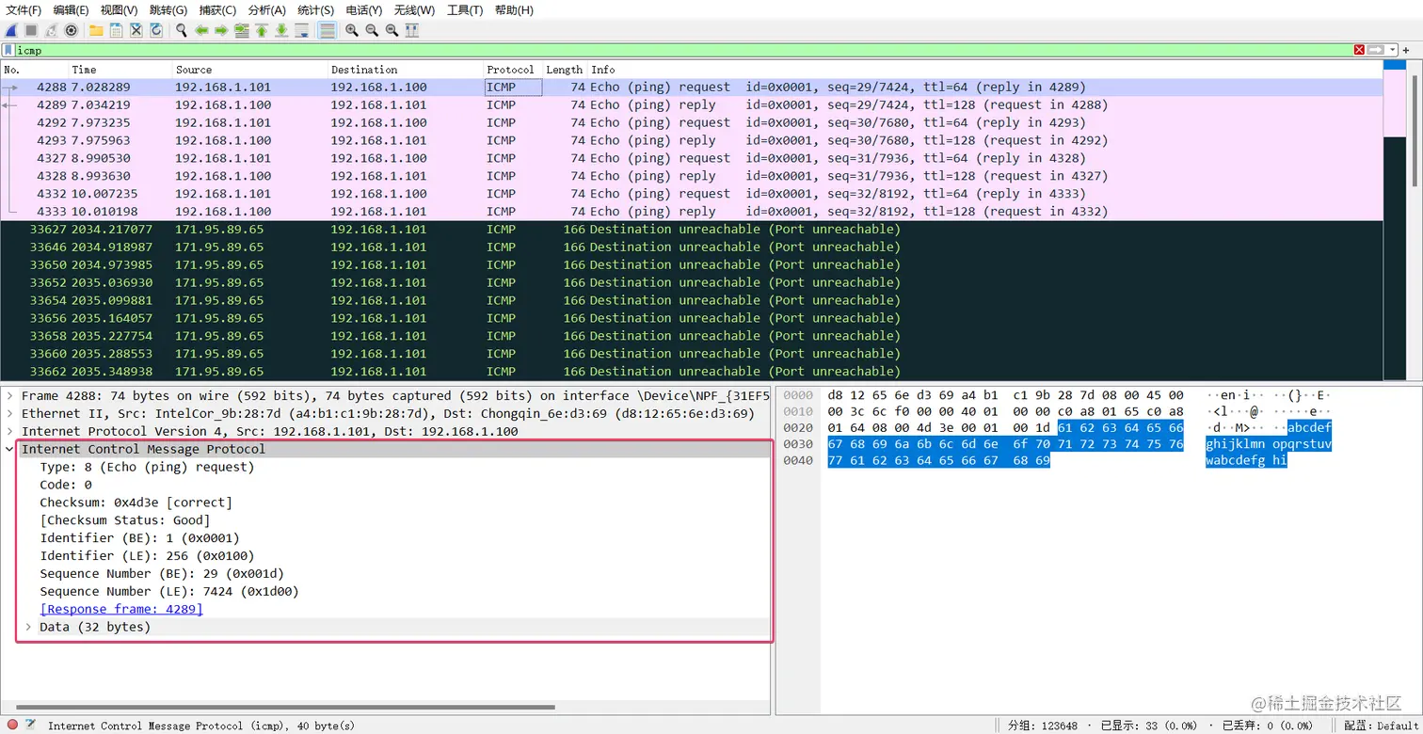Select packet 33662 Destination unreachable row
1423x734 pixels.
click(x=692, y=372)
